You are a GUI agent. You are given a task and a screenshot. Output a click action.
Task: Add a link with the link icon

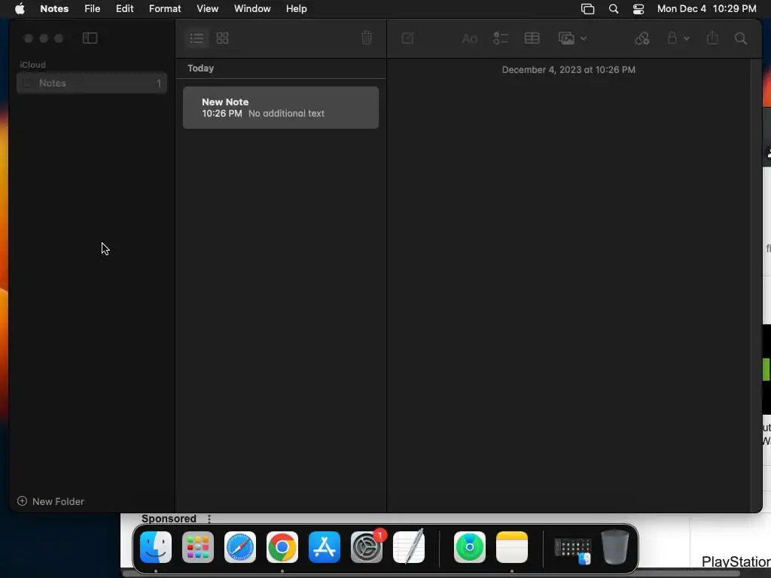[x=642, y=38]
